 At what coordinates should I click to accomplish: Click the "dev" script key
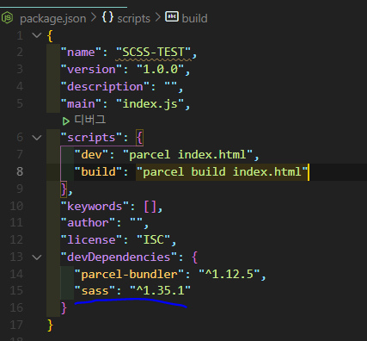click(91, 155)
